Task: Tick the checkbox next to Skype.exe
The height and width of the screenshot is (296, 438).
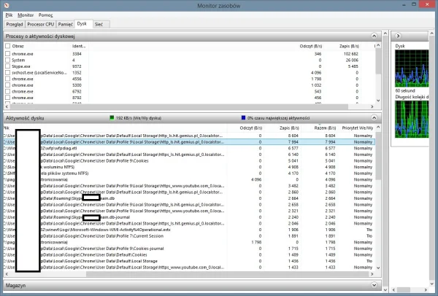Action: [7, 66]
